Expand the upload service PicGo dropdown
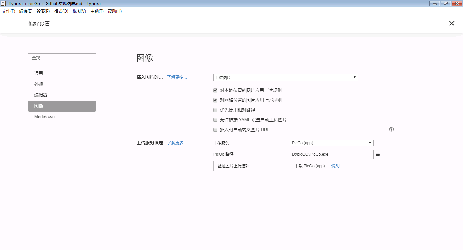The height and width of the screenshot is (250, 463). (x=331, y=143)
